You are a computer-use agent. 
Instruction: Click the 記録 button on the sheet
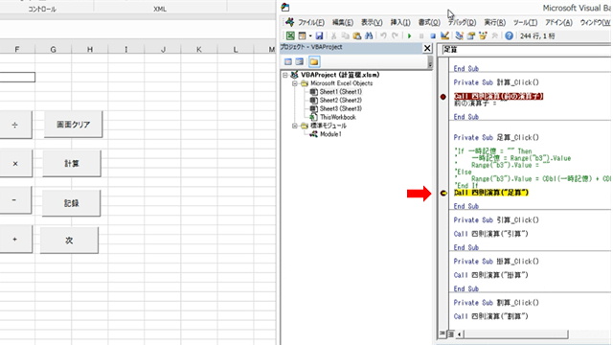coord(71,203)
